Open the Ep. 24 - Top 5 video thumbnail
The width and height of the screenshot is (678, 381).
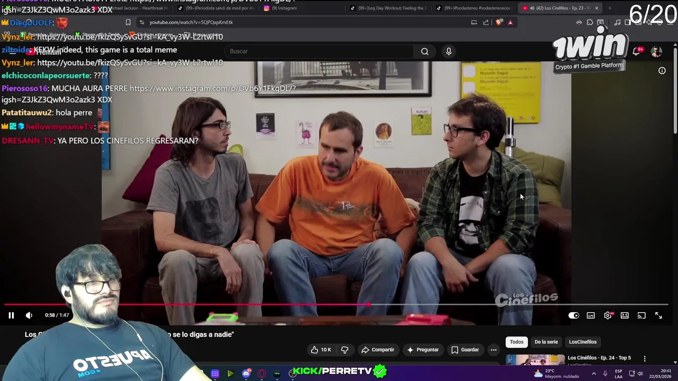coord(535,360)
